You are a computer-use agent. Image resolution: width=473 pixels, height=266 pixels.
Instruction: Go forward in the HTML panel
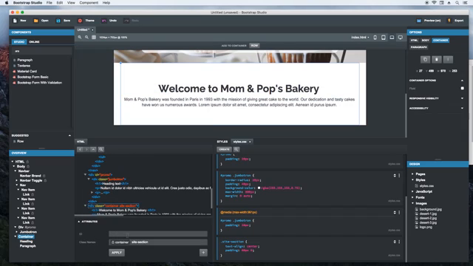[86, 149]
